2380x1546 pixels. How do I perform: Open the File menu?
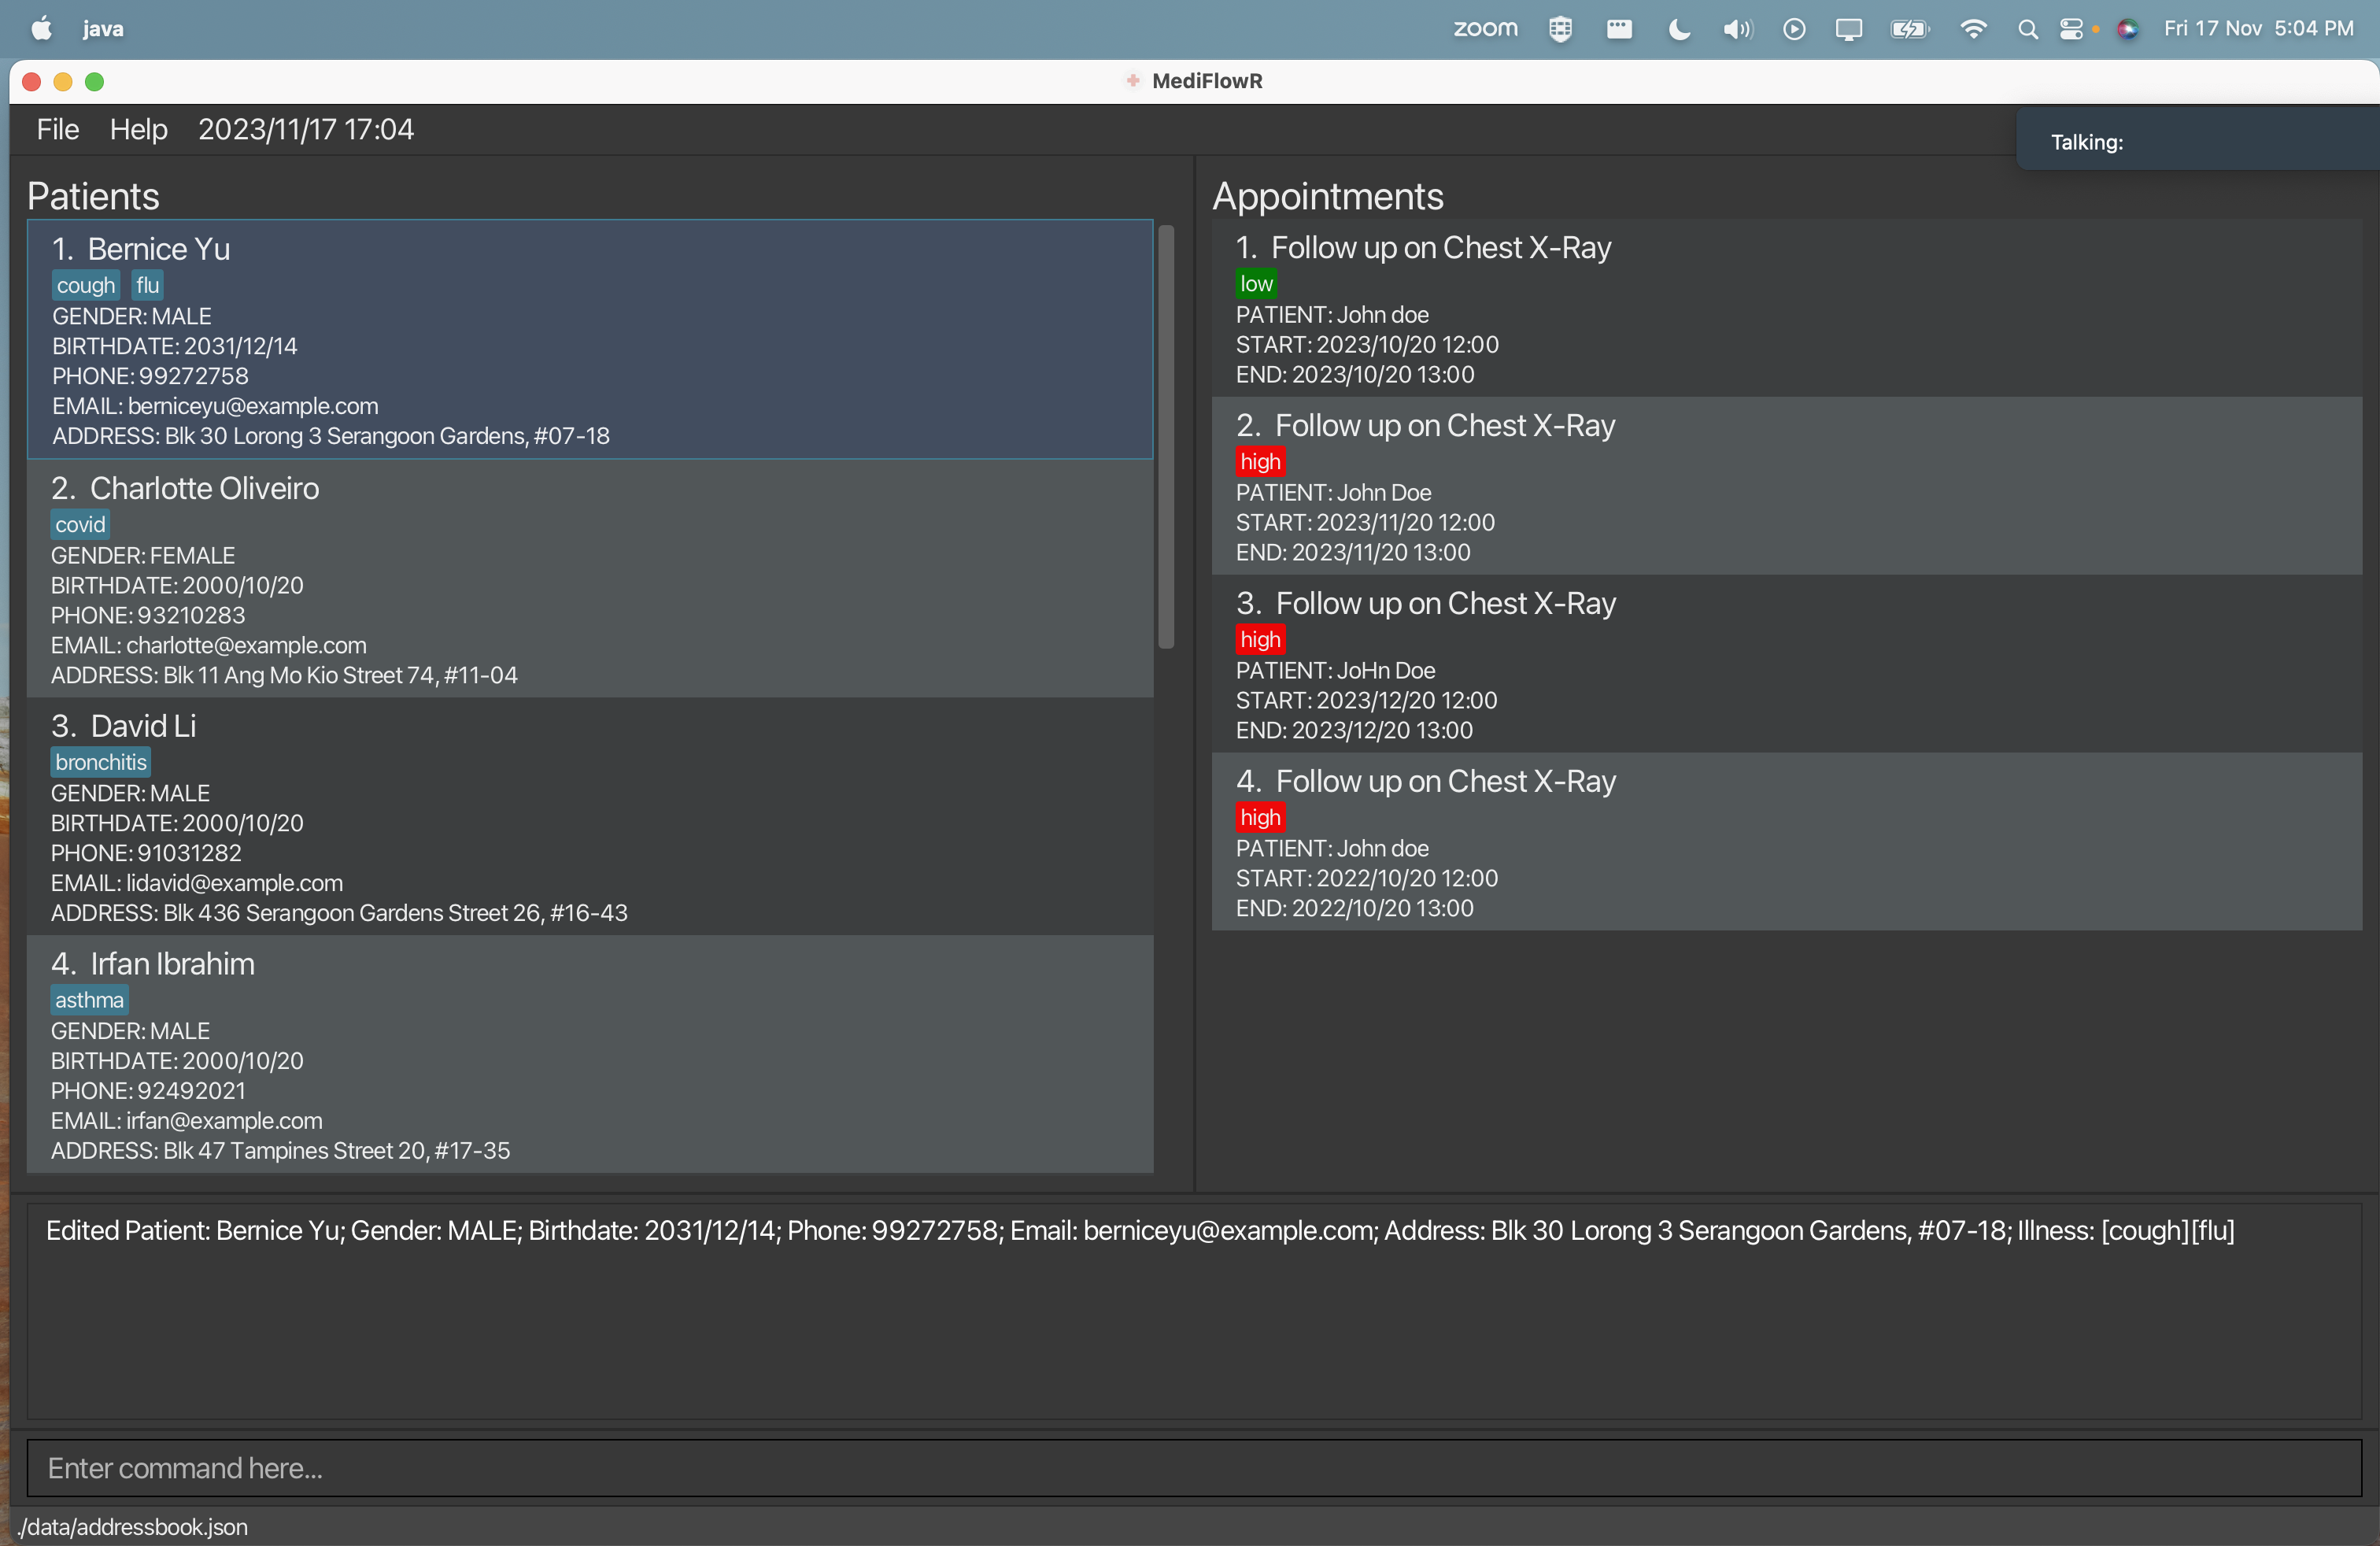(x=57, y=129)
